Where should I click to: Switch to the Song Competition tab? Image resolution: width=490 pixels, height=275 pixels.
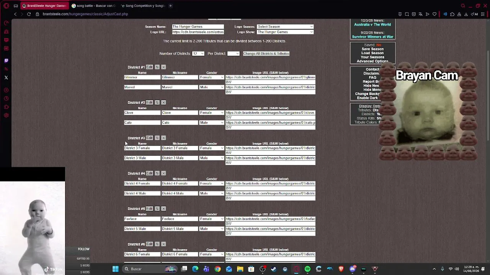[143, 6]
